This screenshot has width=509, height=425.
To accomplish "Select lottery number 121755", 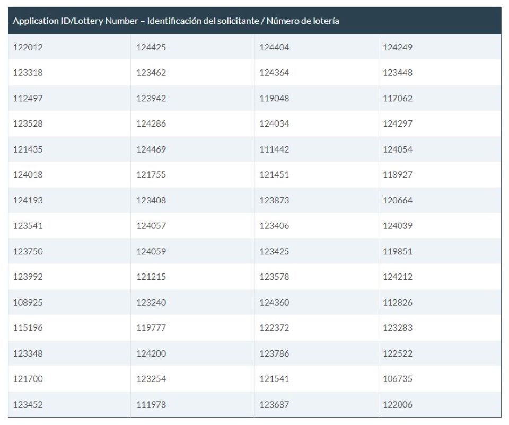I will coord(151,174).
